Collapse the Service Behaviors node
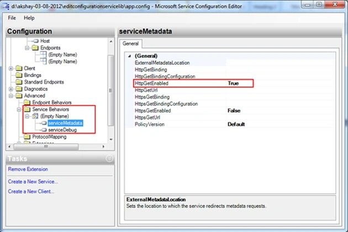 click(x=19, y=109)
